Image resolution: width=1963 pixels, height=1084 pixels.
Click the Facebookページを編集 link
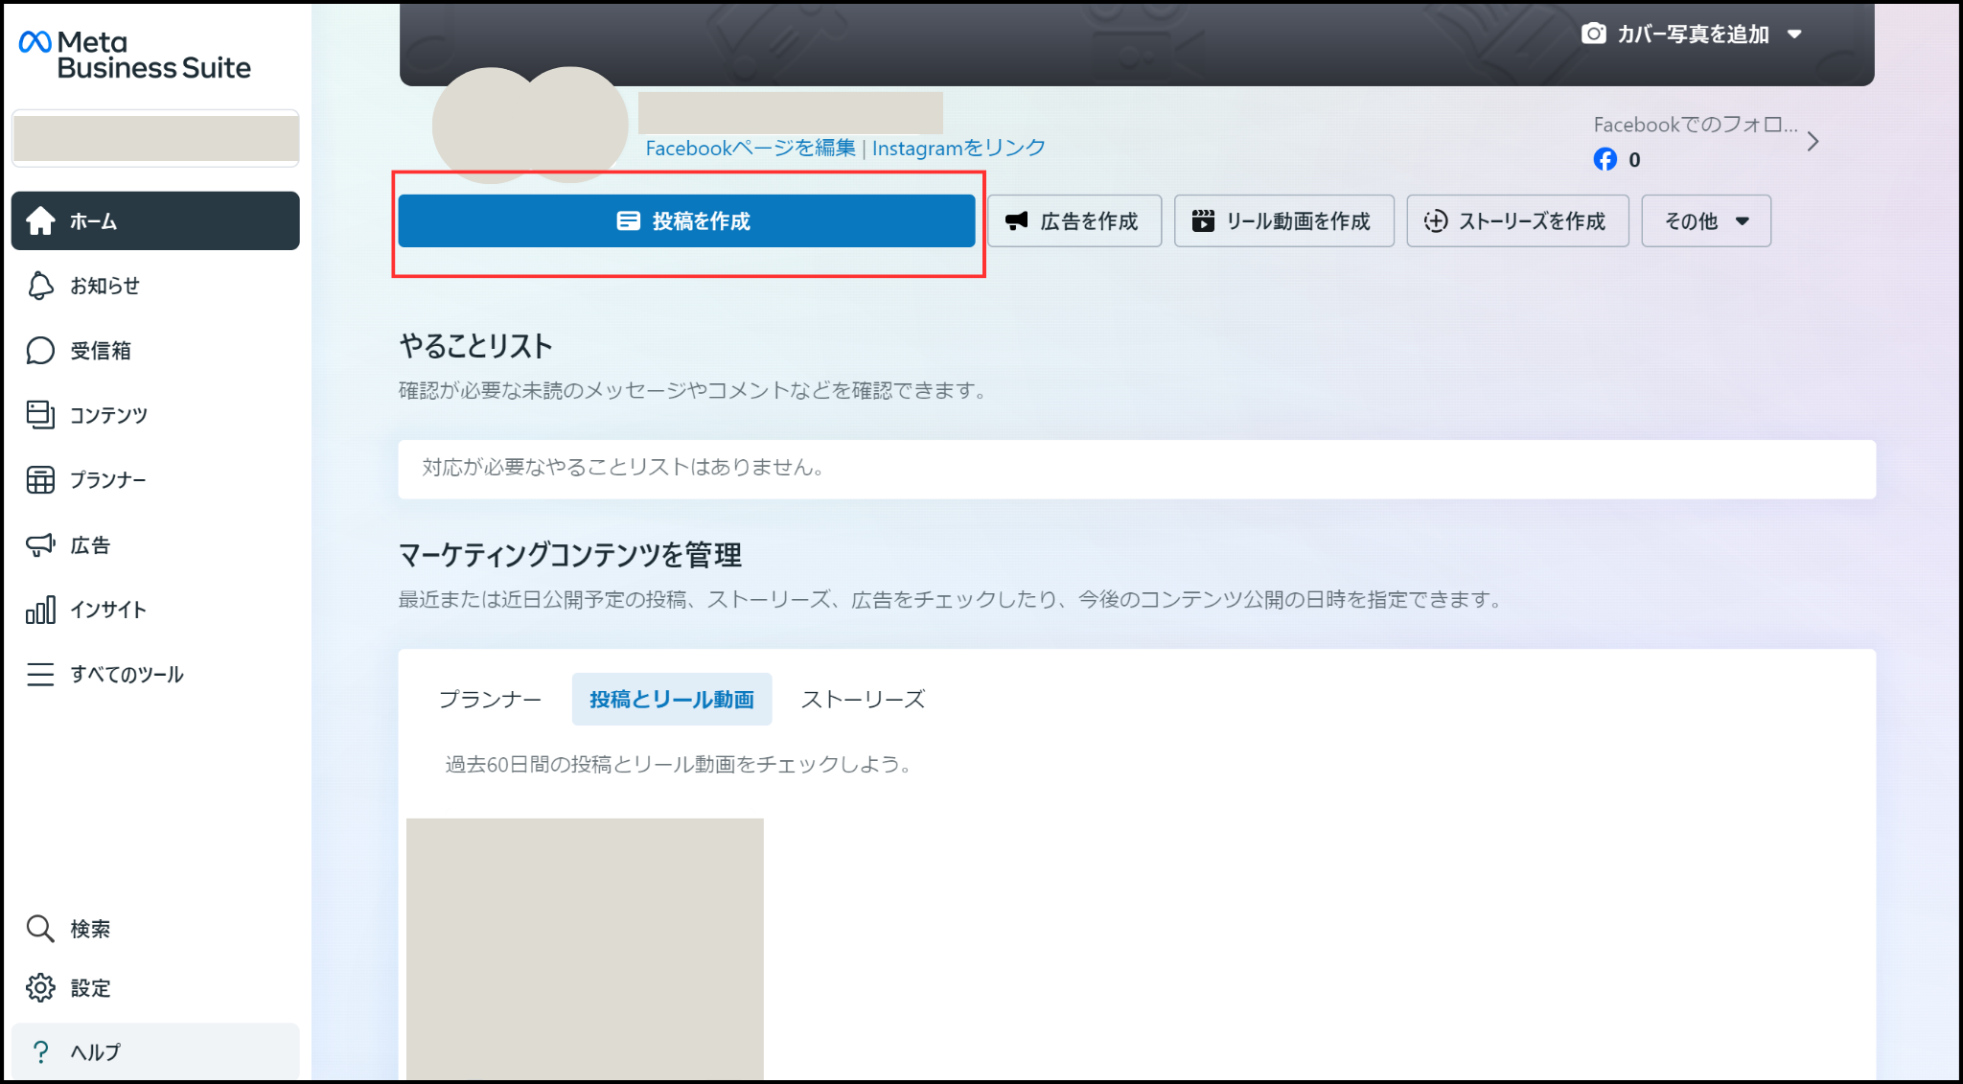point(751,148)
